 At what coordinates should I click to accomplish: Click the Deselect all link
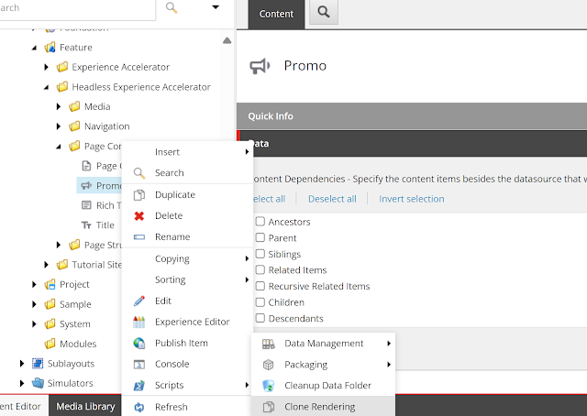click(x=332, y=199)
